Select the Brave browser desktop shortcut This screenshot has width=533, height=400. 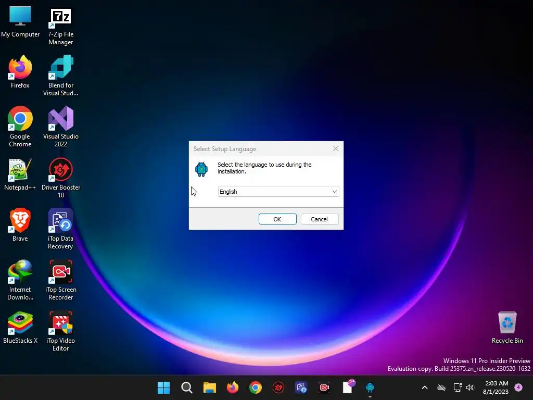click(20, 225)
